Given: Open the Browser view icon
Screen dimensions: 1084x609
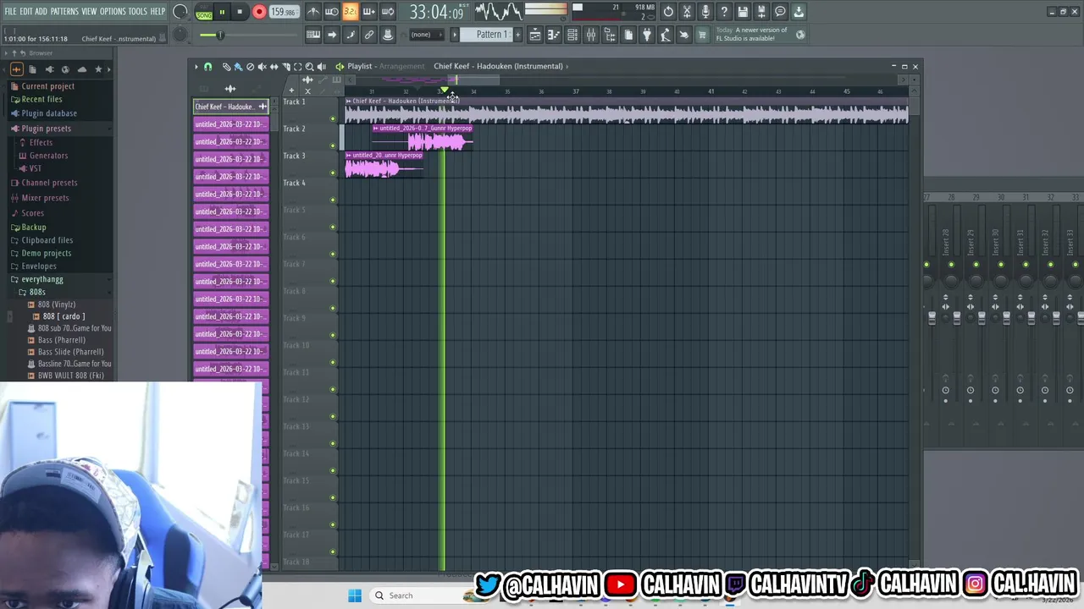Looking at the screenshot, I should [x=610, y=35].
